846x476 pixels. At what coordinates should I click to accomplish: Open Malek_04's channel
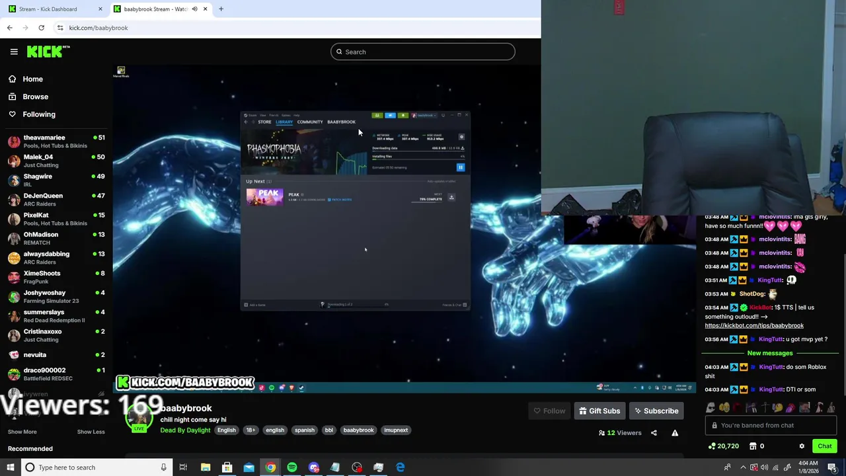[x=56, y=161]
